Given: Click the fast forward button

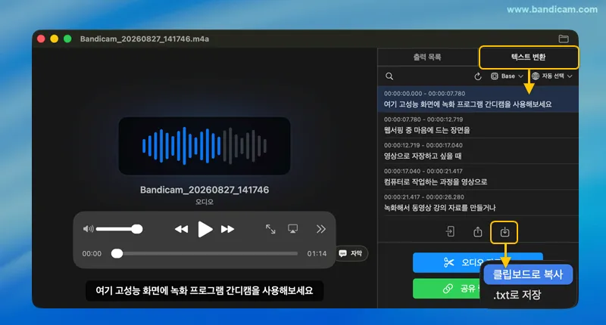Looking at the screenshot, I should [x=228, y=229].
